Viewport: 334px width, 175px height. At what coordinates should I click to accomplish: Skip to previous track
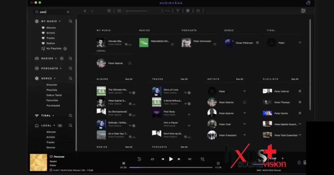click(163, 159)
